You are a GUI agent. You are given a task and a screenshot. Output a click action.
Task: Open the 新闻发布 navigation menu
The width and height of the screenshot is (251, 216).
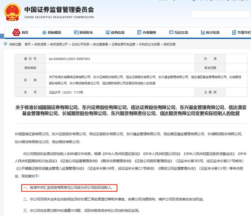[86, 33]
